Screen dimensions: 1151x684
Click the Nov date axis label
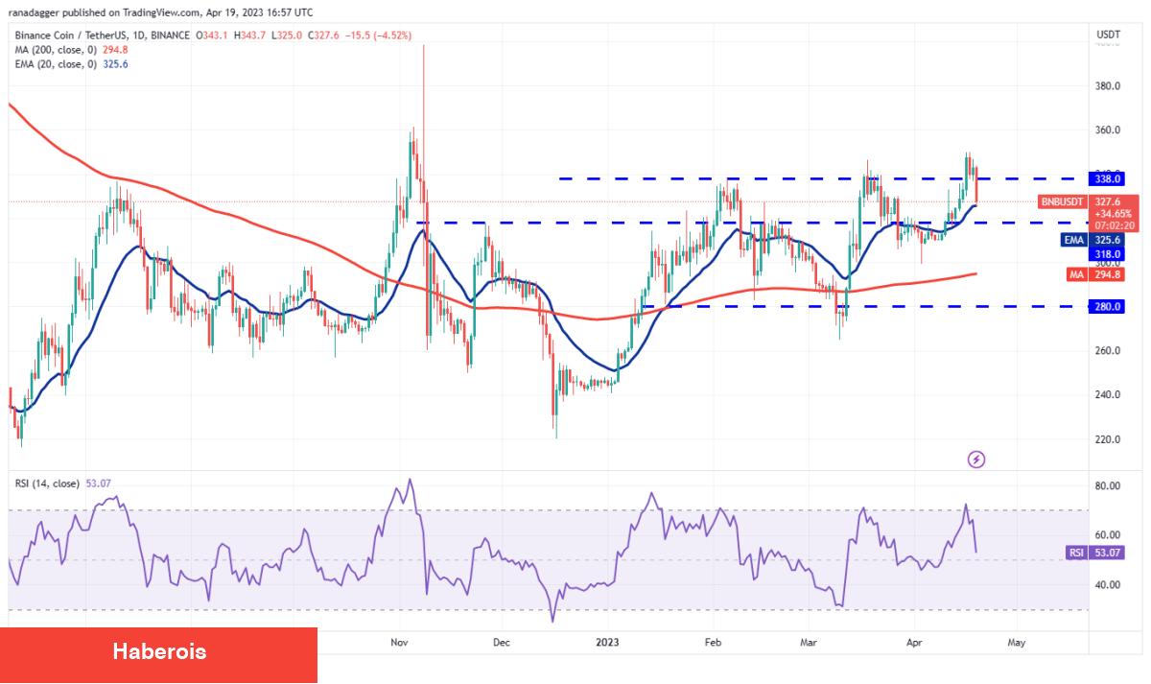[x=398, y=644]
